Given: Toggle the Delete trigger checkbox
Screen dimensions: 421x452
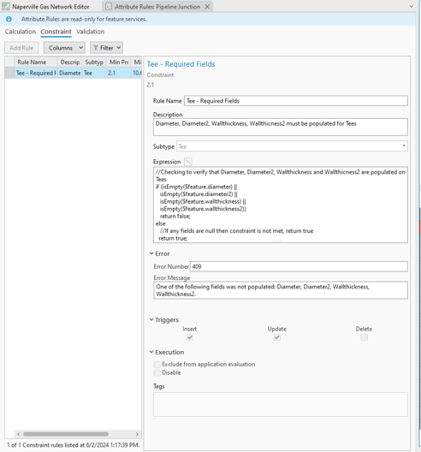Looking at the screenshot, I should click(365, 337).
